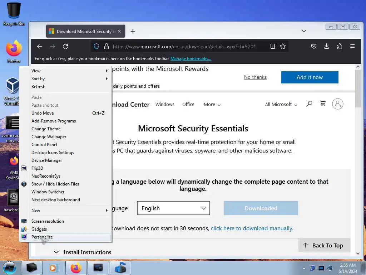
Task: Open Desktop Icons Settings entry
Action: (65, 153)
